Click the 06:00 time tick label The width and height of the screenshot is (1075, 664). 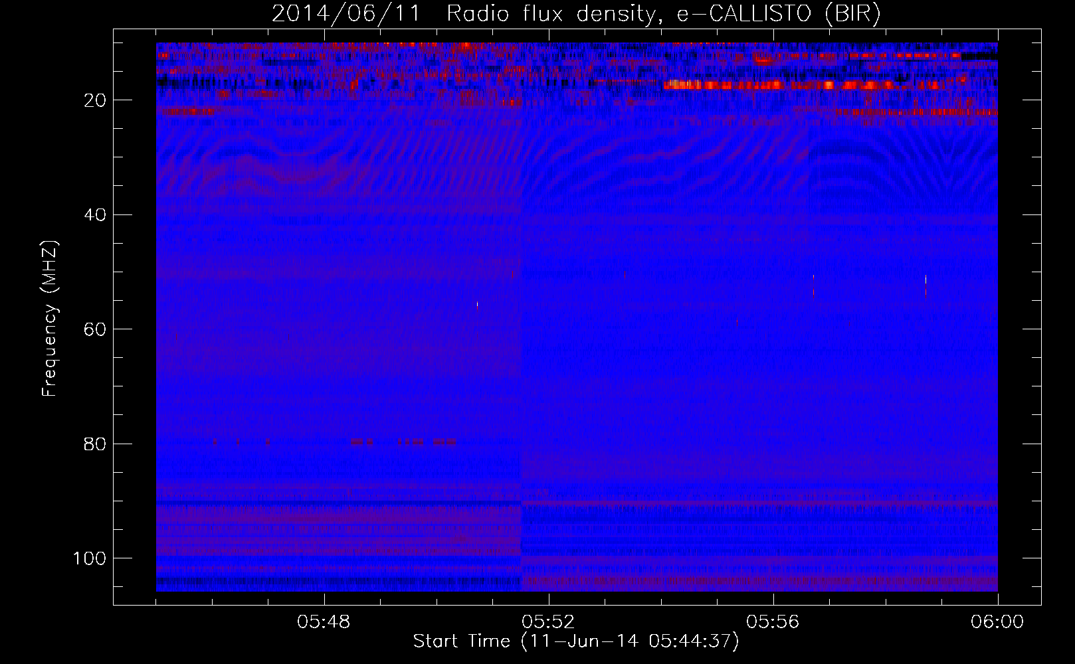[x=997, y=622]
